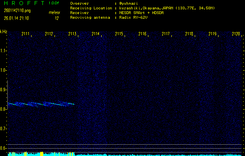Click the 2111 time marker
Viewport: 245px width, 156px height.
pos(26,34)
